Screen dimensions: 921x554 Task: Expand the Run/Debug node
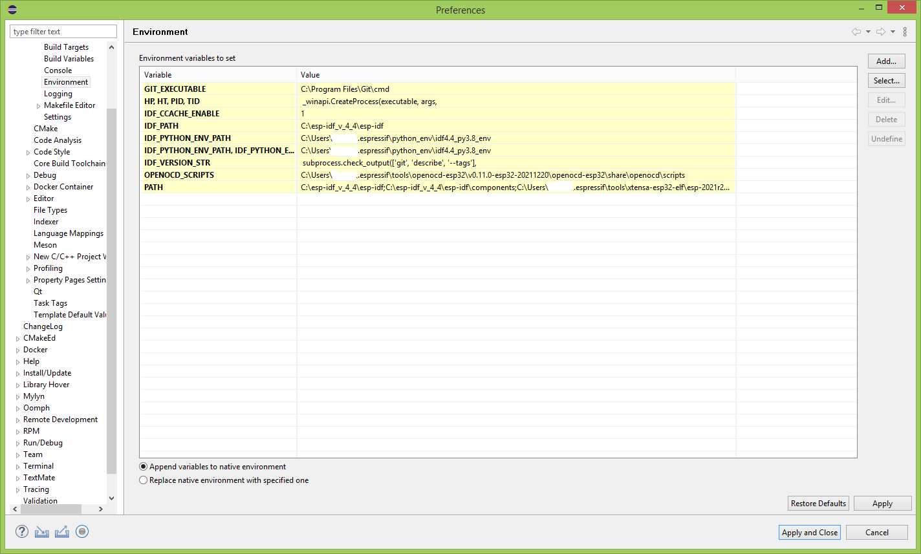(x=17, y=443)
